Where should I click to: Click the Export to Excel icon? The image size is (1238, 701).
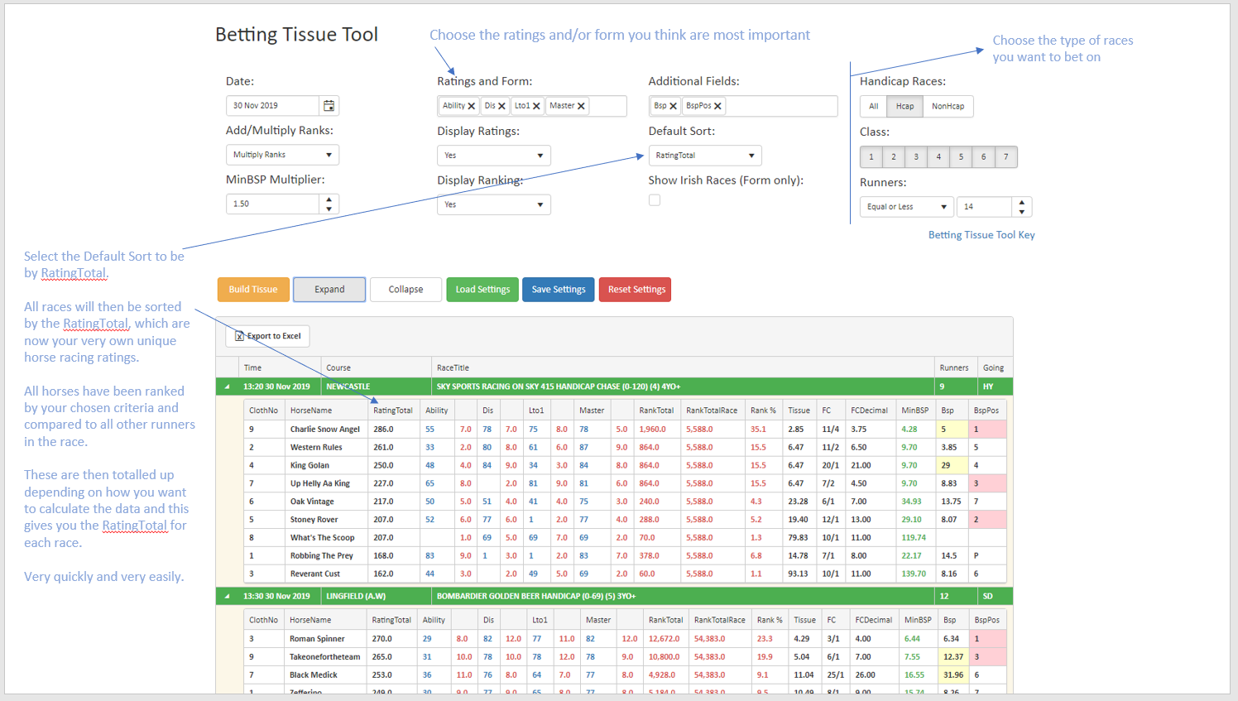click(x=240, y=336)
